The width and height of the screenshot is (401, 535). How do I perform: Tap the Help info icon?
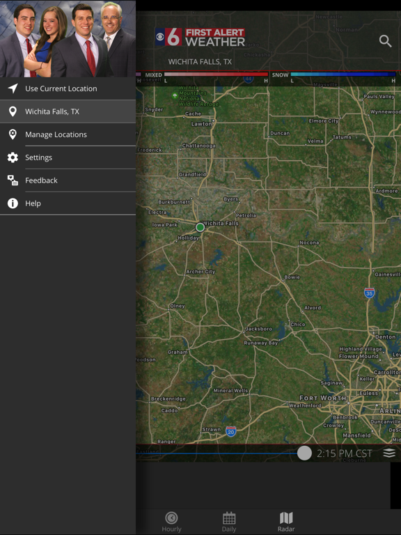tap(13, 203)
